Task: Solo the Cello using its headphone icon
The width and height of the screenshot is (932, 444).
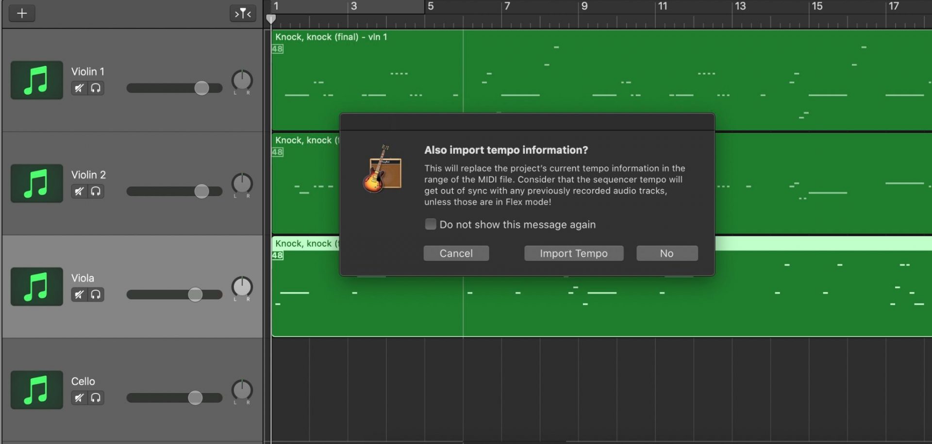Action: coord(96,397)
